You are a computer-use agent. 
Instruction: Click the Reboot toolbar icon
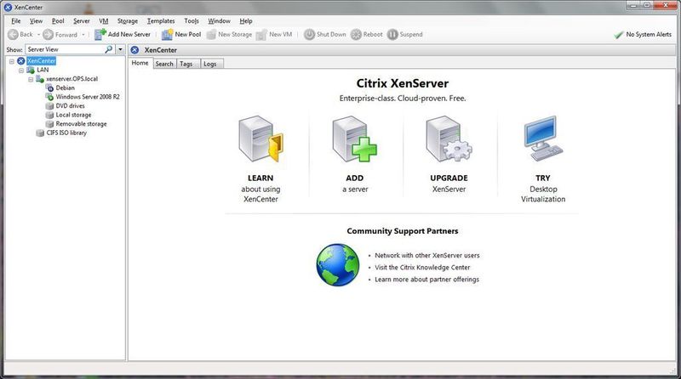(x=356, y=34)
